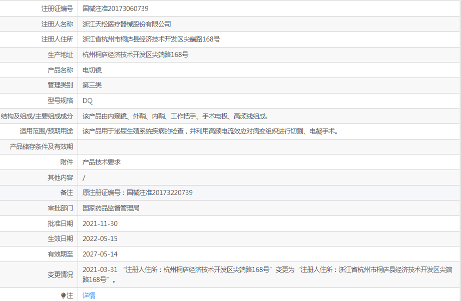
Task: Select the expiry date 2027-05-14
Action: (100, 254)
